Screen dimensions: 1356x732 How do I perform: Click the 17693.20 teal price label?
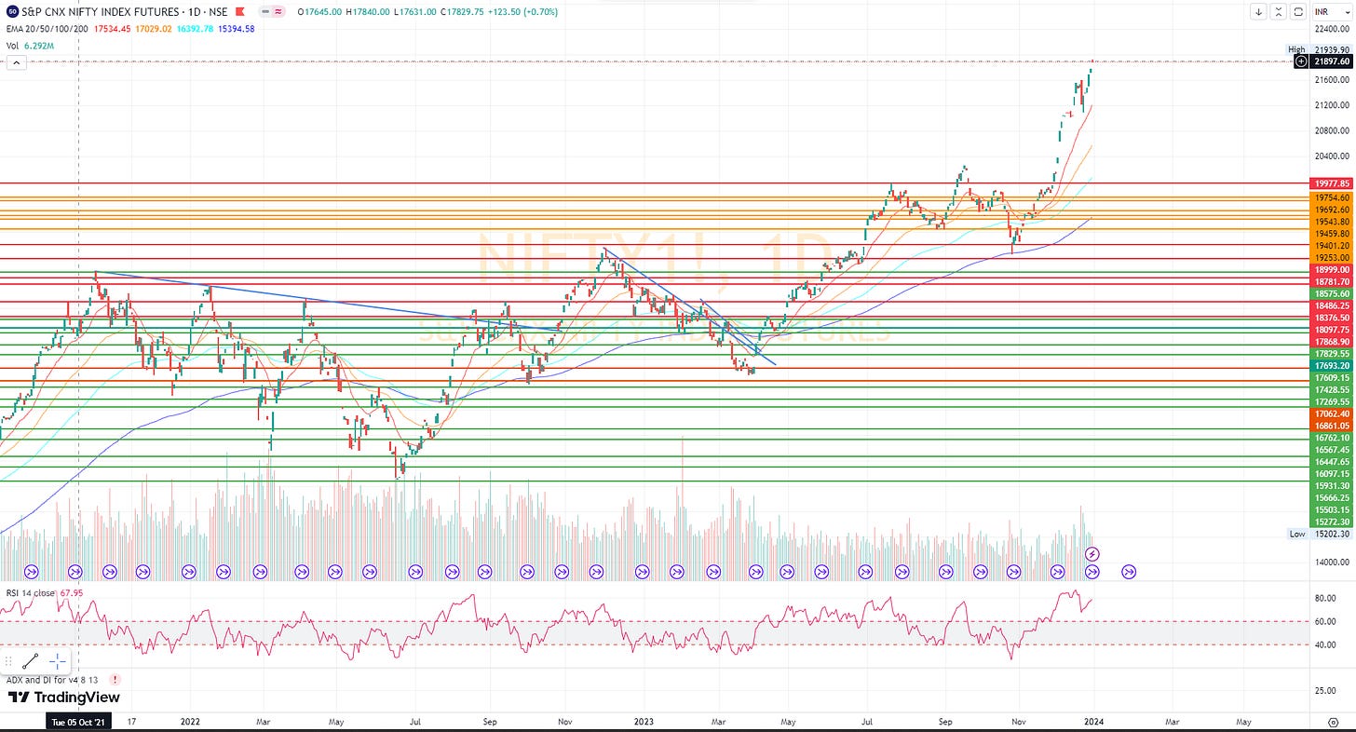point(1331,367)
